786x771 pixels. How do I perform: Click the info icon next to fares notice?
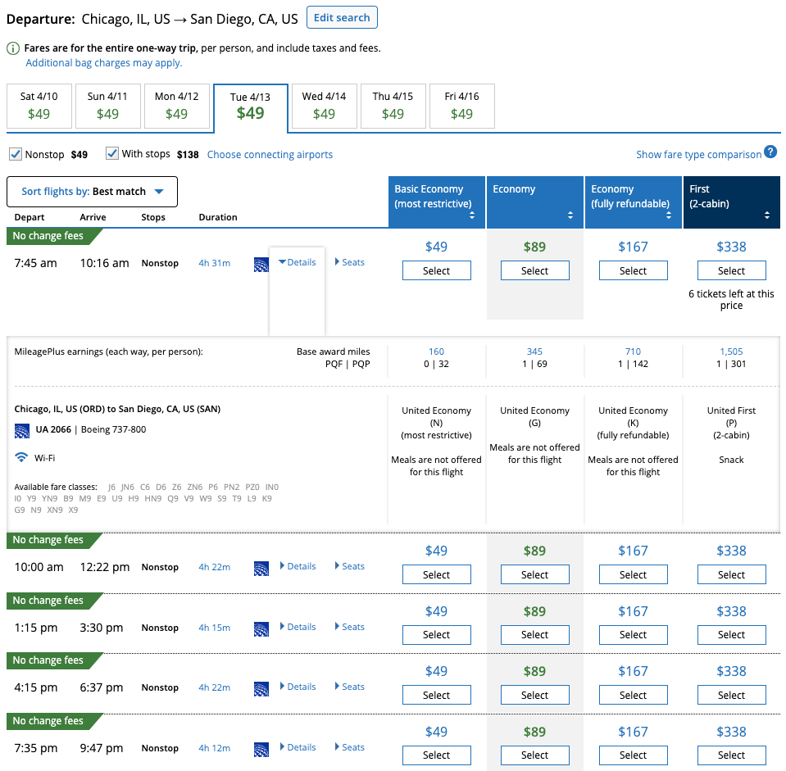[x=14, y=48]
